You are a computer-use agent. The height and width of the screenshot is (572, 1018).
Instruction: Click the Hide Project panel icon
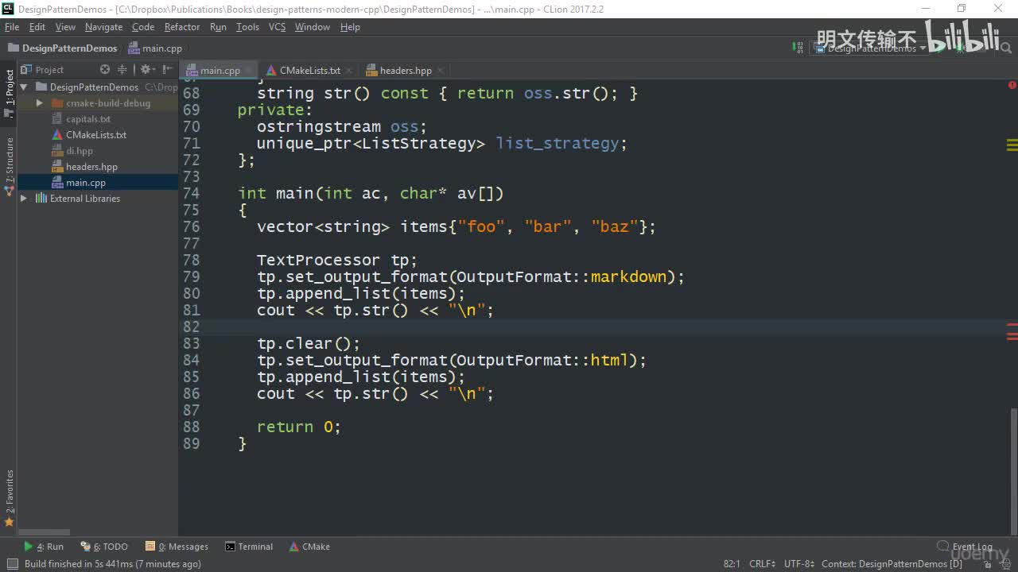[x=167, y=70]
